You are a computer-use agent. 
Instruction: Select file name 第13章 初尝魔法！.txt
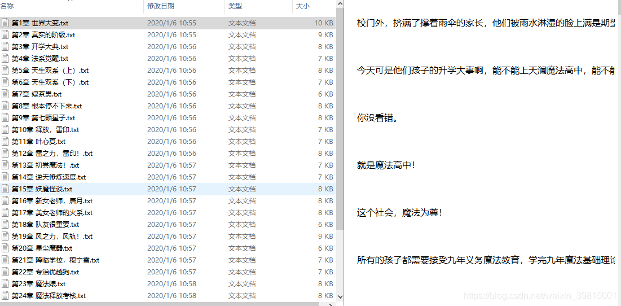(x=45, y=165)
